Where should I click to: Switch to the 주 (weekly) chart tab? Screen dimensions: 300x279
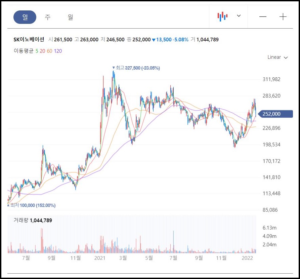(x=48, y=17)
